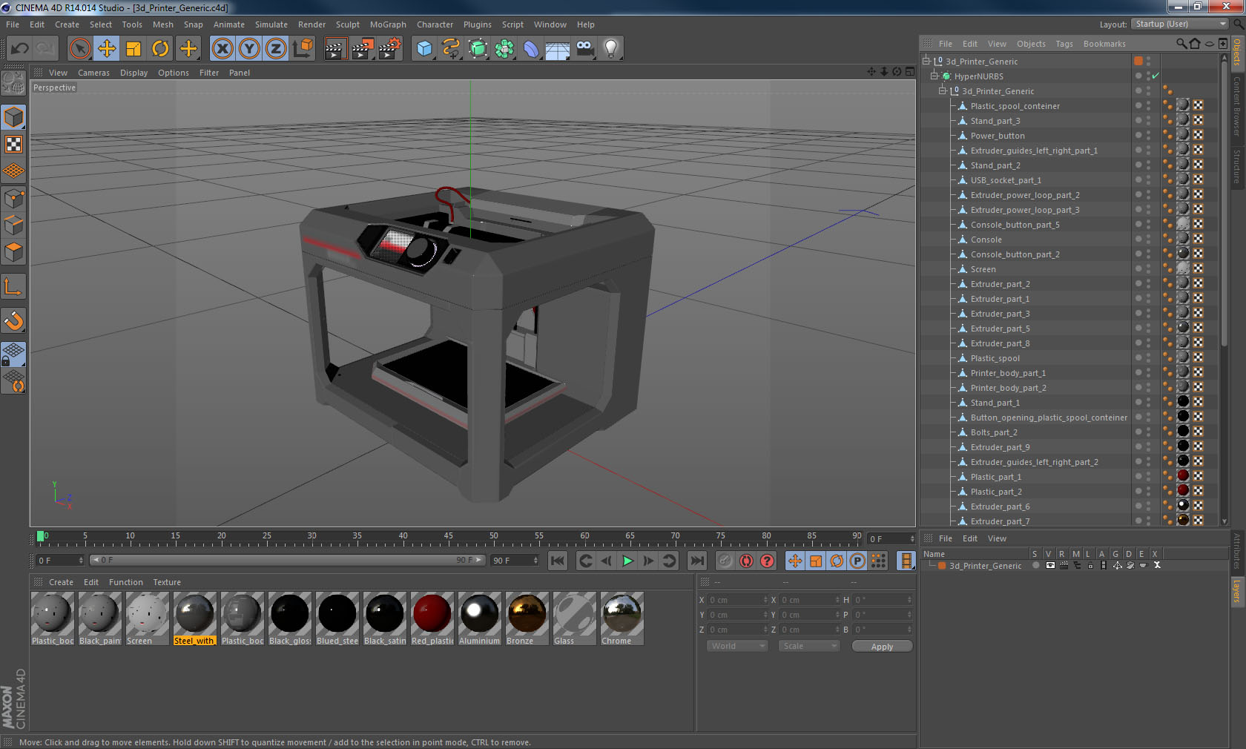Open the MoGraph menu
Screen dimensions: 1246x749
[388, 24]
